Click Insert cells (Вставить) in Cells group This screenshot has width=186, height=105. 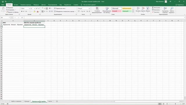[138, 10]
